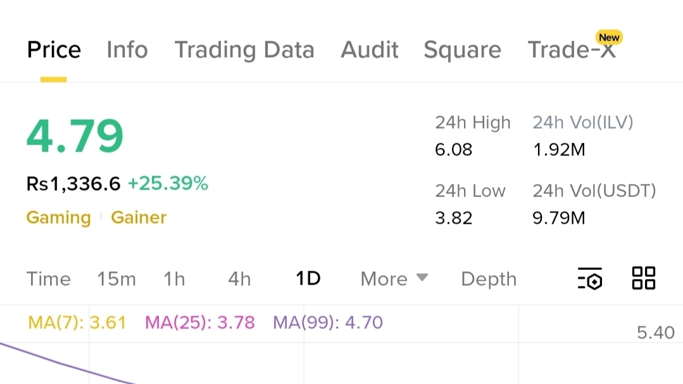
Task: Open the chart grid layout icon
Action: 643,278
